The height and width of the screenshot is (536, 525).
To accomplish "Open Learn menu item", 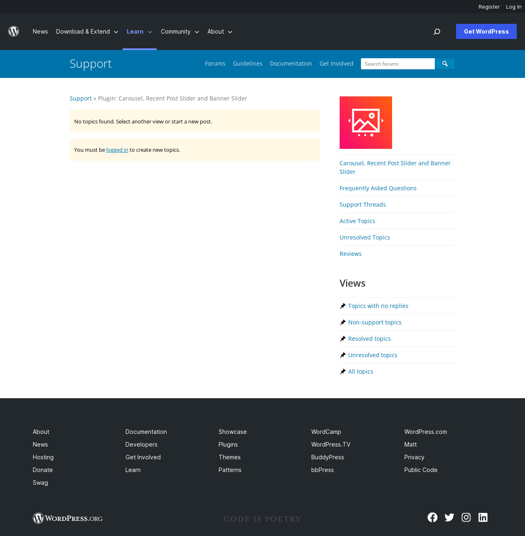I will [x=135, y=32].
